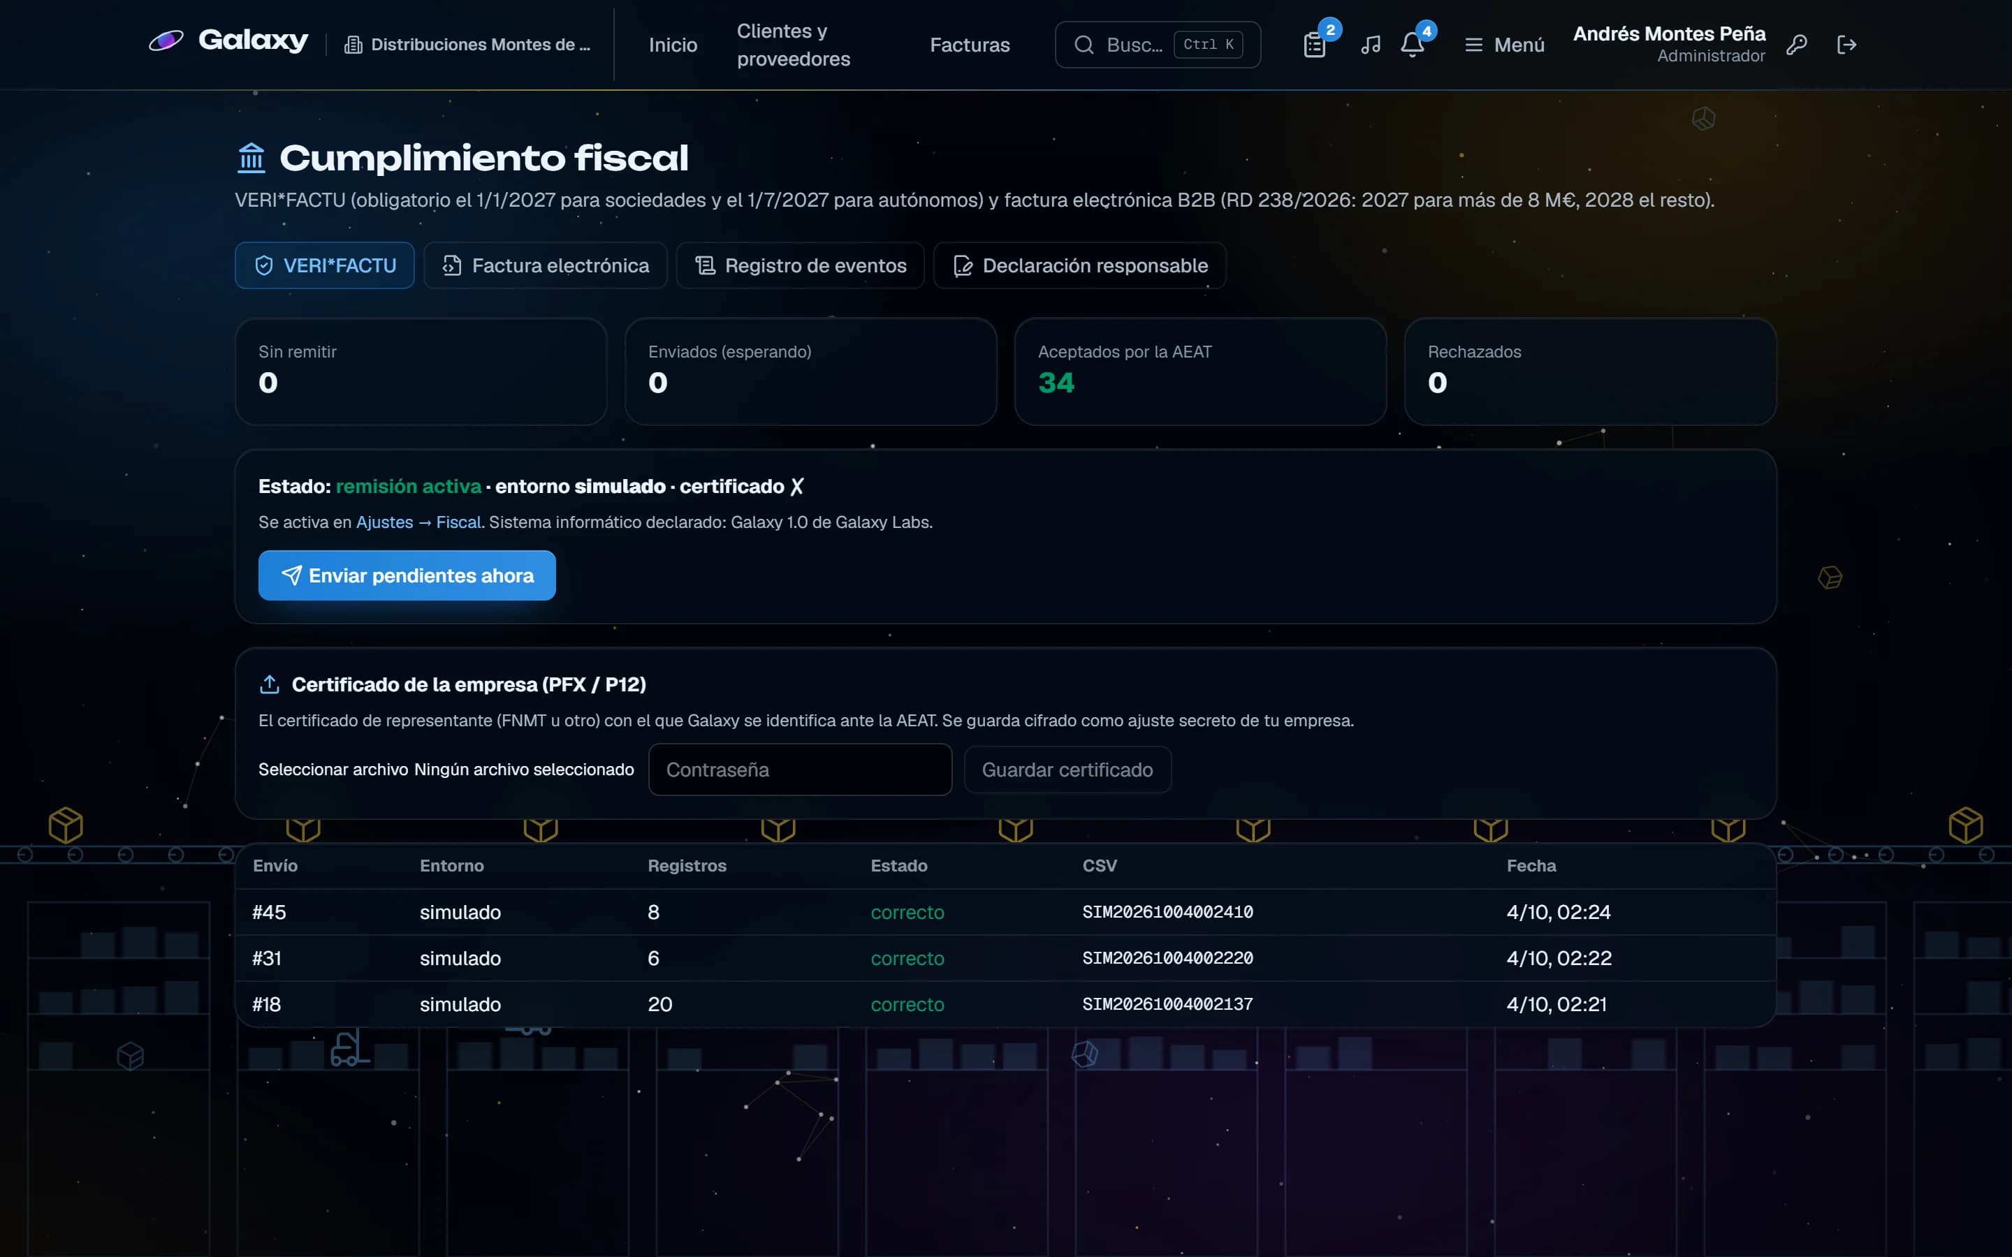Click CSV SIM20261004002220
The height and width of the screenshot is (1257, 2012).
pyautogui.click(x=1167, y=957)
